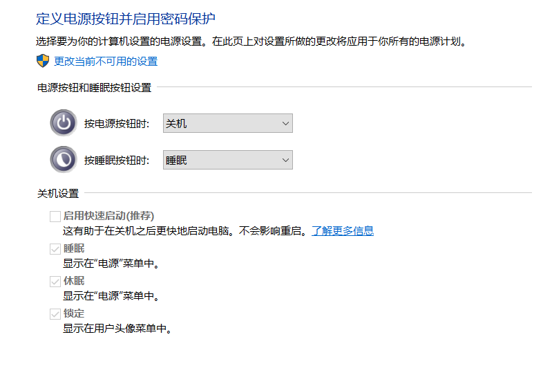Click the shield icon beside 更改当前不可用的设置
Viewport: 552px width, 384px height.
[x=44, y=61]
